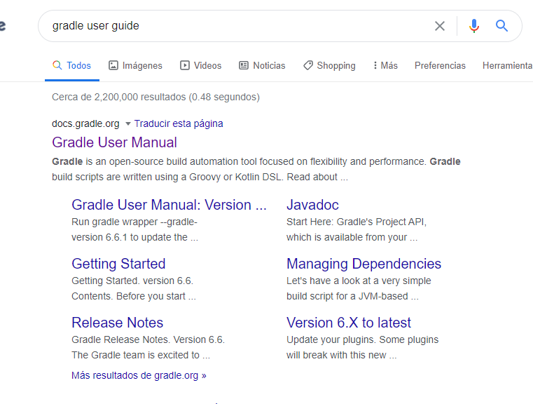Start voice search with the microphone icon
533x404 pixels.
pos(474,26)
